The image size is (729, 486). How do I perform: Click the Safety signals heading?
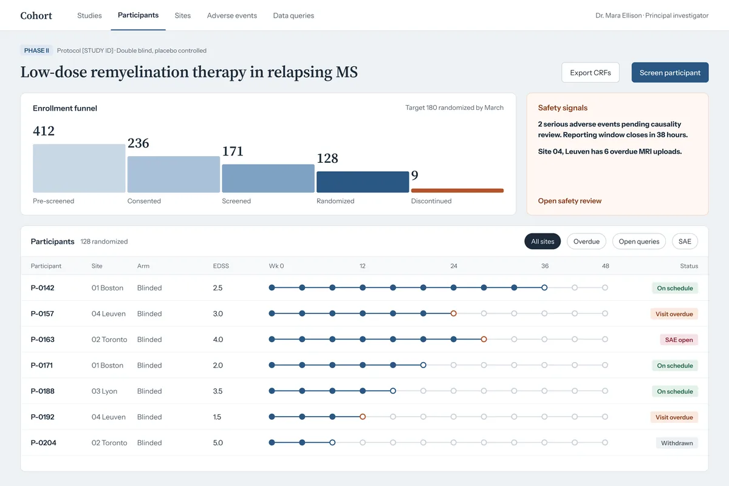tap(563, 108)
